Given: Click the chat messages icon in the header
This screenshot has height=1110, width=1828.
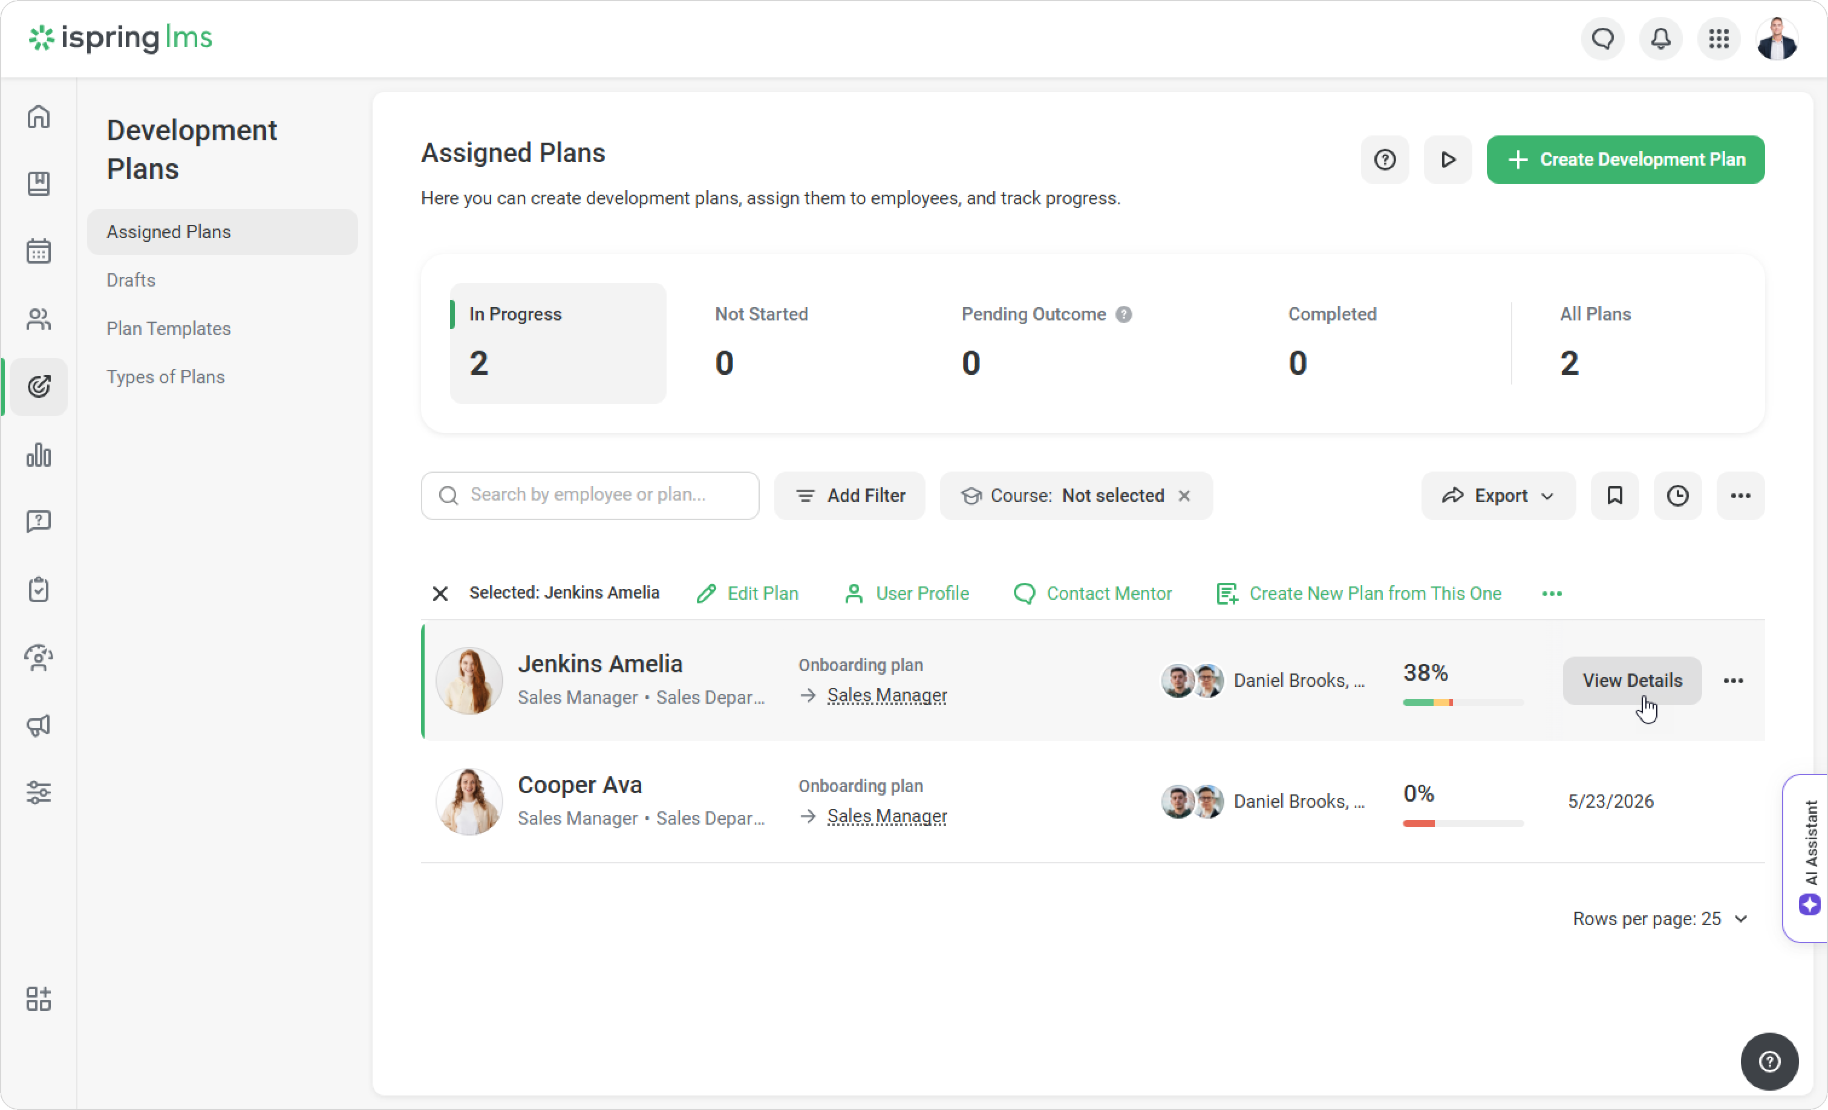Looking at the screenshot, I should 1602,39.
